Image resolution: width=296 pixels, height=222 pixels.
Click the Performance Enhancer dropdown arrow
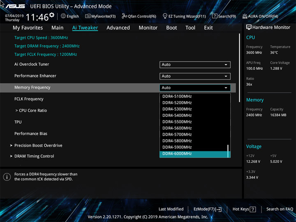click(x=226, y=76)
